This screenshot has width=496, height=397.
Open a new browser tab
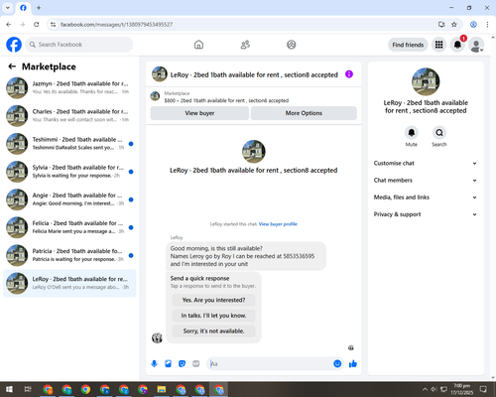pos(39,8)
